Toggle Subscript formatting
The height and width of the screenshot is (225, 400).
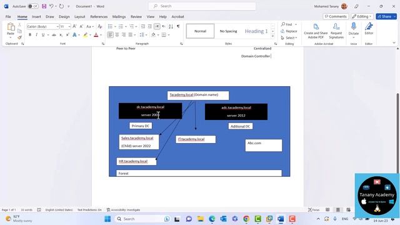[61, 35]
